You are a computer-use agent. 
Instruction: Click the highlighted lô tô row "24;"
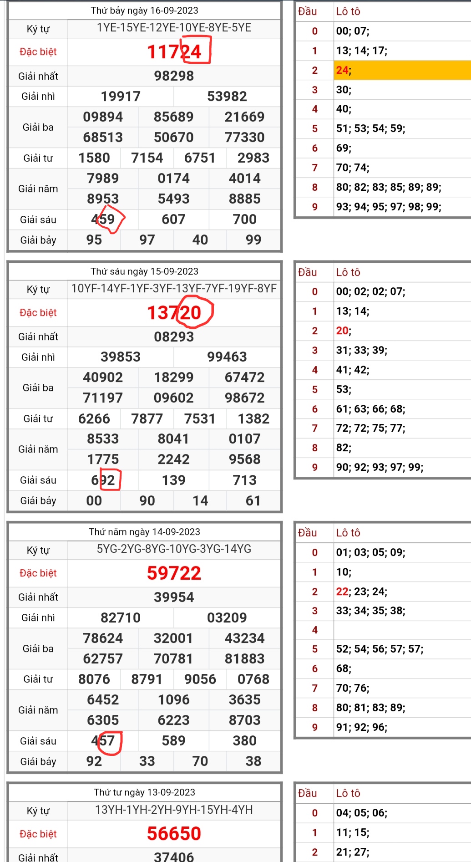tap(402, 70)
